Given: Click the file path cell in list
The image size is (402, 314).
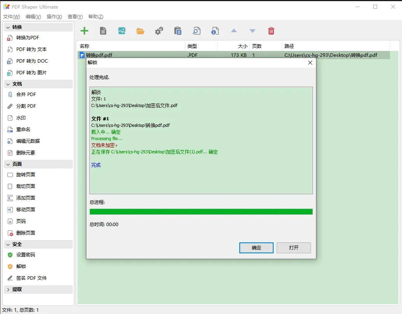Looking at the screenshot, I should (331, 55).
